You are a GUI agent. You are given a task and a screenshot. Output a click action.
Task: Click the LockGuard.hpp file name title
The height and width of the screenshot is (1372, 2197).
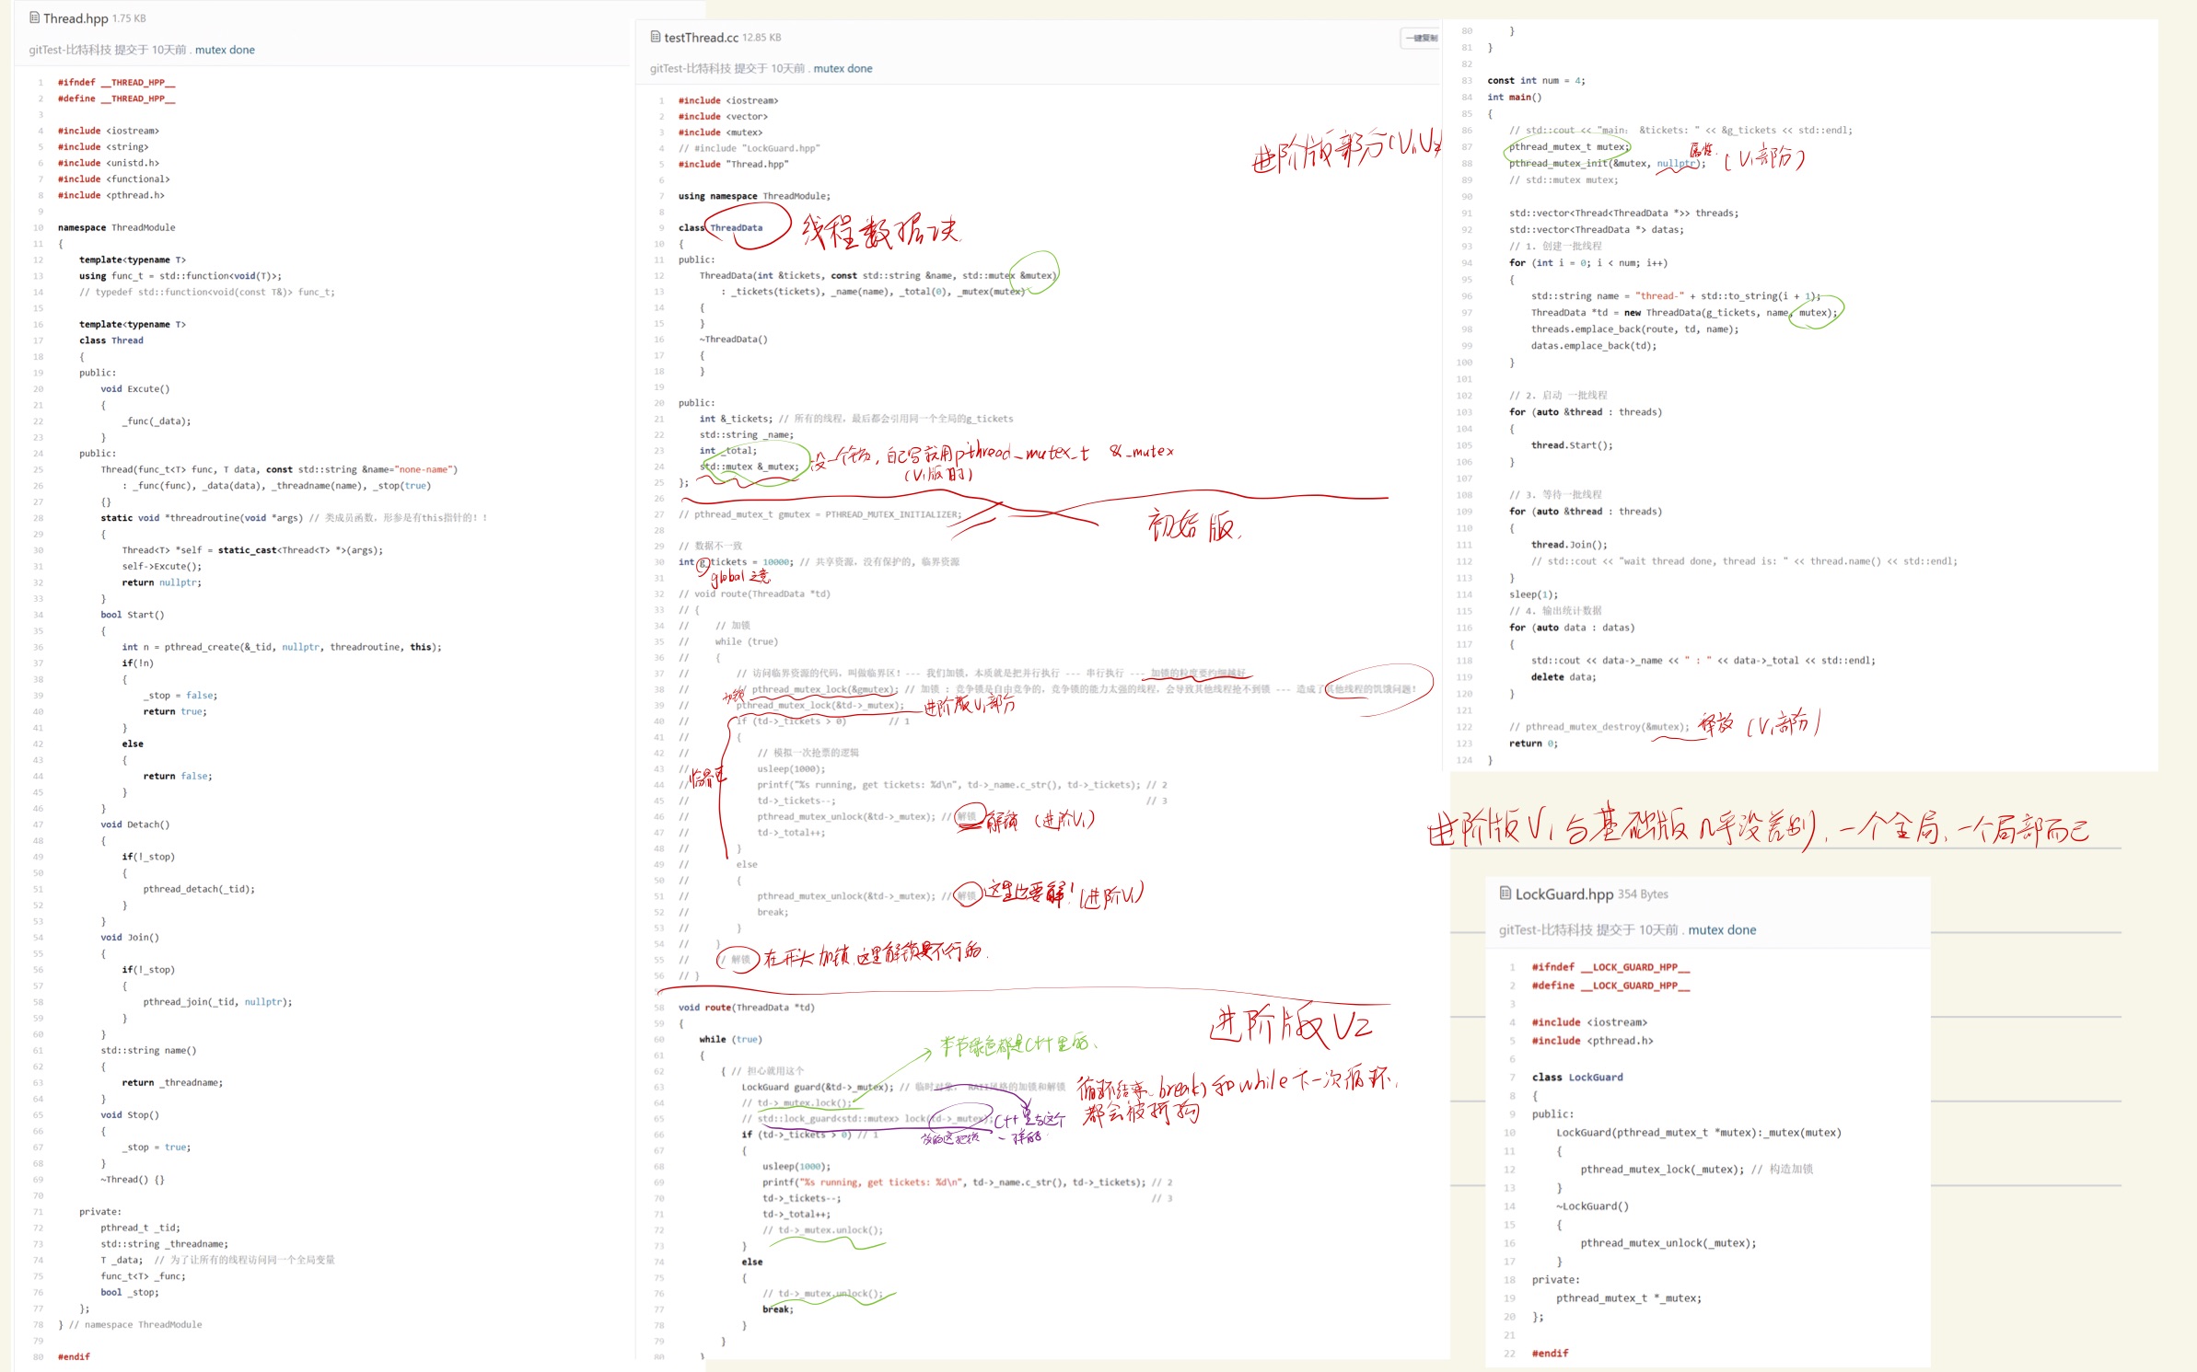(x=1563, y=894)
